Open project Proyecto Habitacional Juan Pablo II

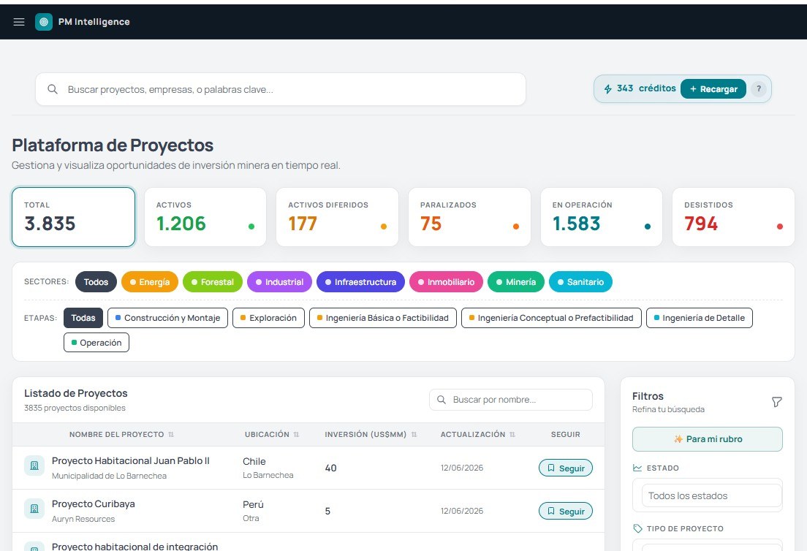click(131, 460)
